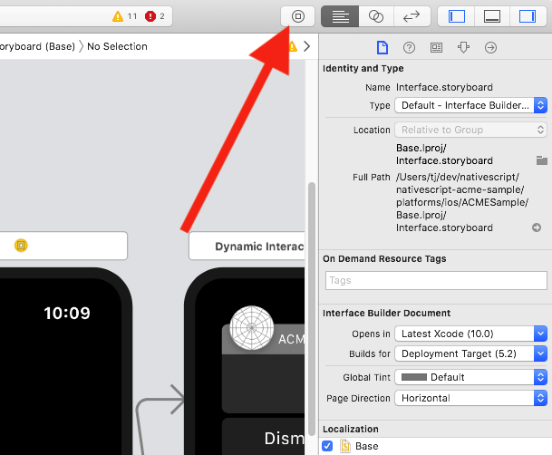Open the Assistant editor

coord(375,16)
